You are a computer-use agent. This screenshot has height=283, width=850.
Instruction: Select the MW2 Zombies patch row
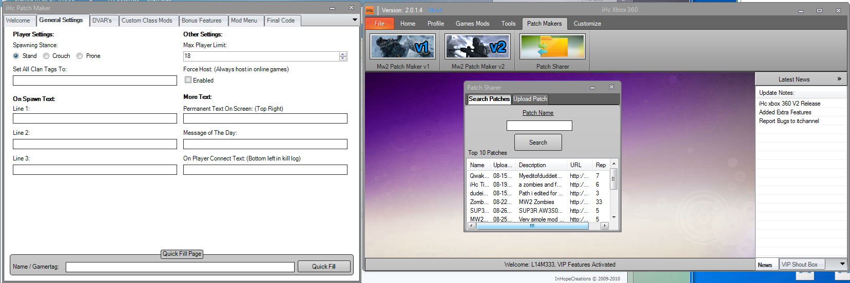(x=538, y=202)
